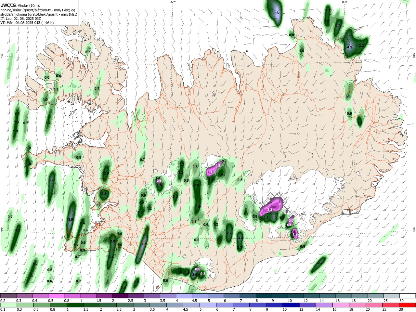Viewport: 416px width, 312px height.
Task: Click the light pink 16 swatch in the lower legend row
Action: 341,305
